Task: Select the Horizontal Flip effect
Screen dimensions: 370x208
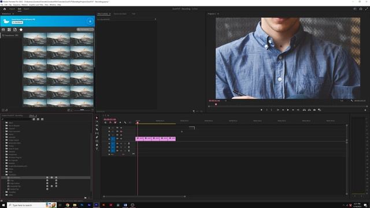Action: click(16, 186)
